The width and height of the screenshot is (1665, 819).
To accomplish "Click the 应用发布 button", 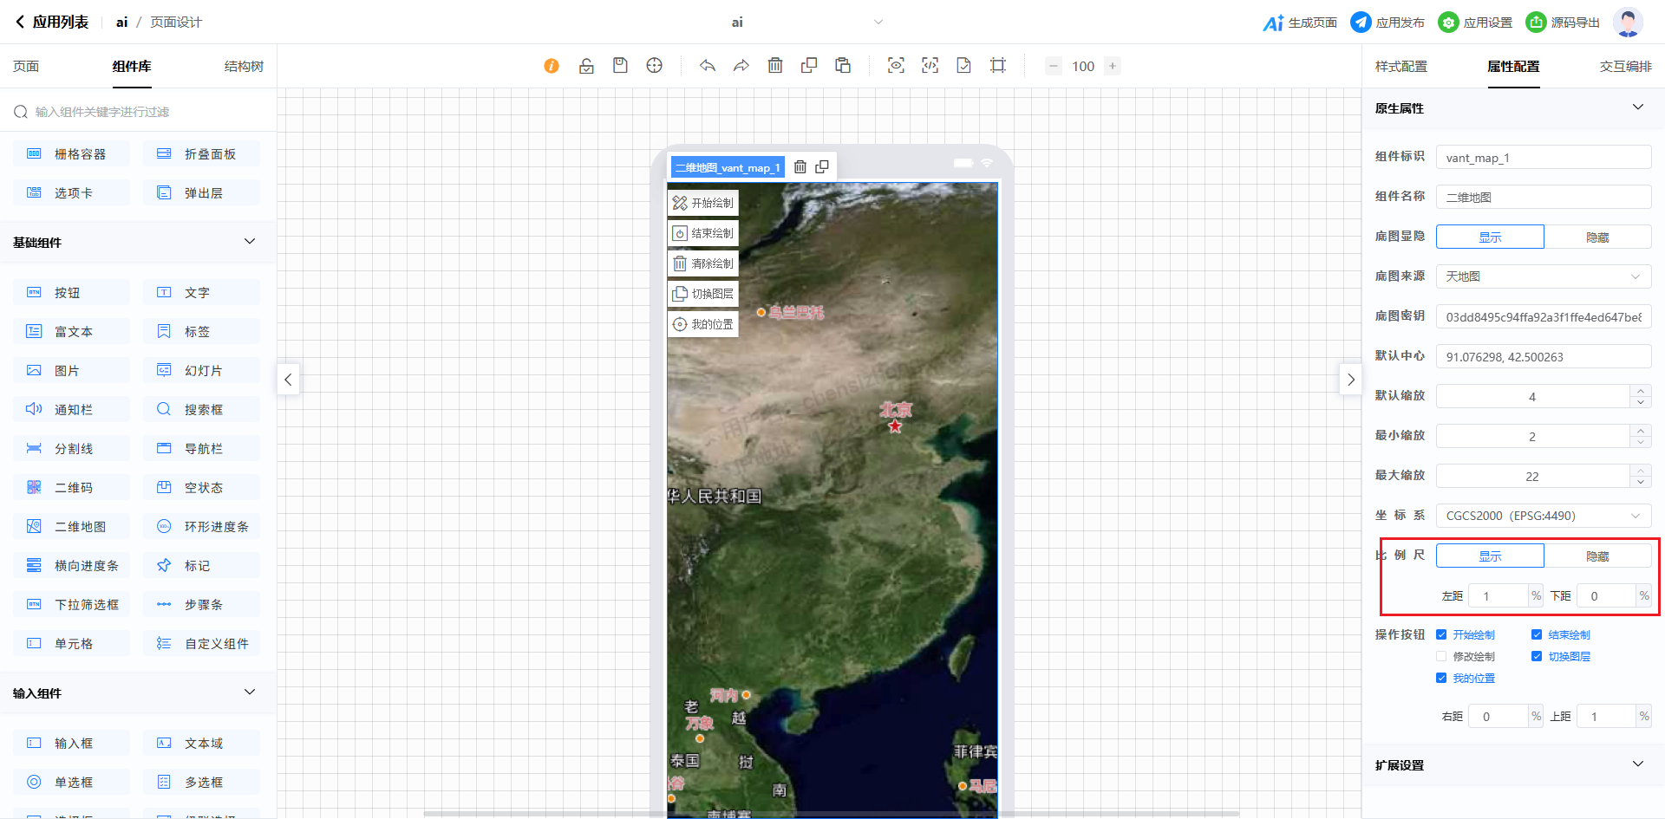I will tap(1388, 23).
